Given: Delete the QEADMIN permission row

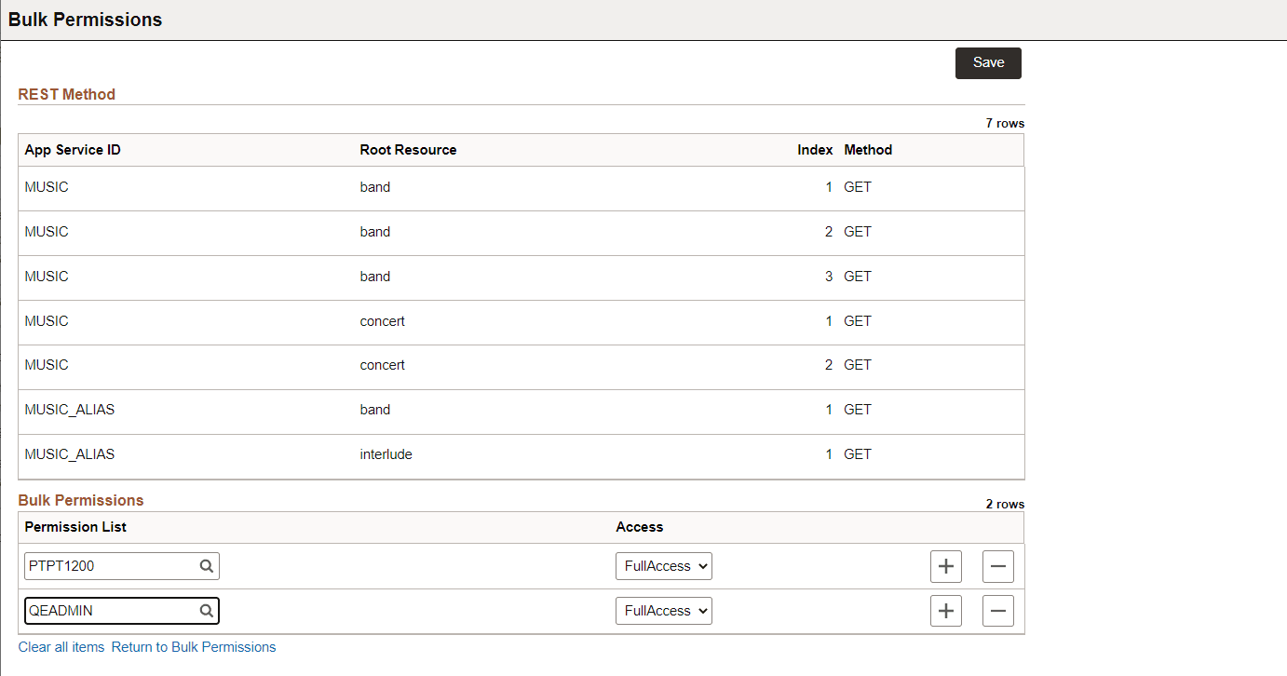Looking at the screenshot, I should (x=997, y=610).
